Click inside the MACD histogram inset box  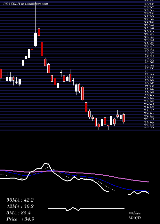pos(88,208)
